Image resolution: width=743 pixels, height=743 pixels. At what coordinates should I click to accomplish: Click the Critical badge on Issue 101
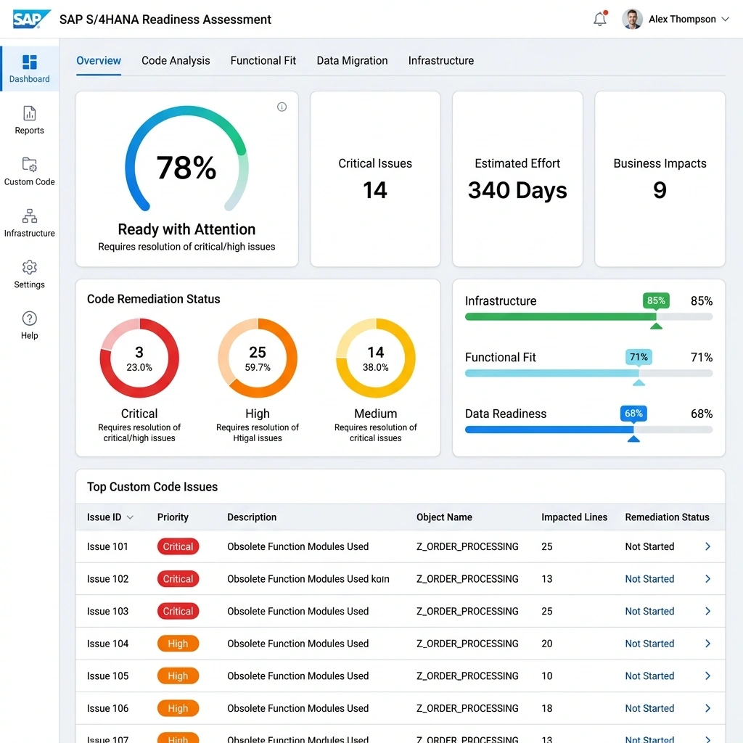pyautogui.click(x=178, y=546)
